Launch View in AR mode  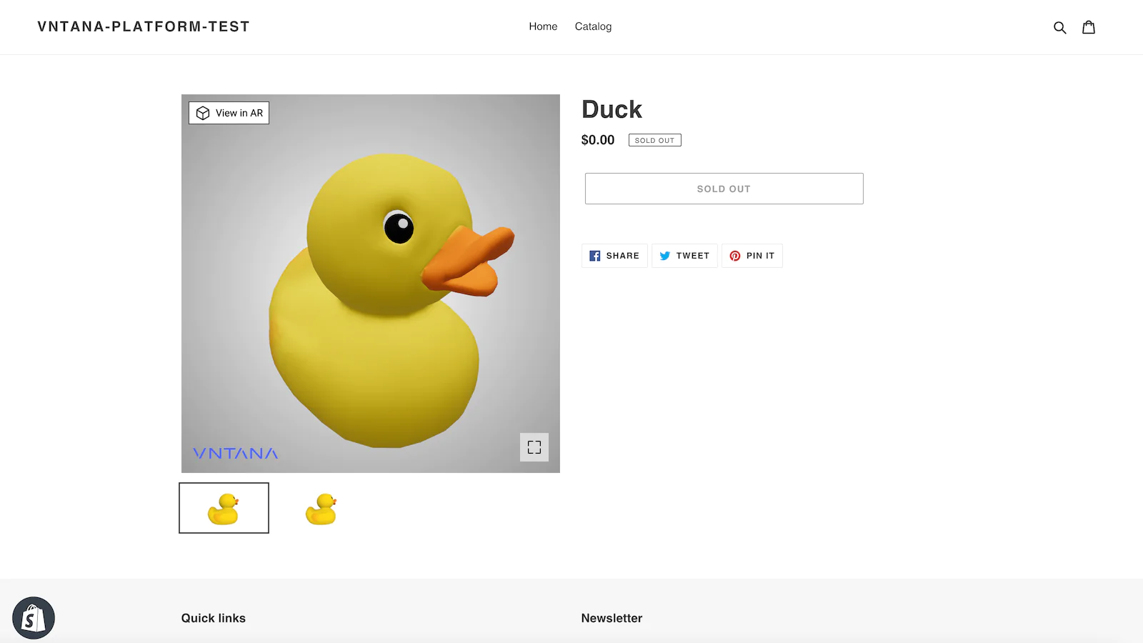(x=229, y=113)
